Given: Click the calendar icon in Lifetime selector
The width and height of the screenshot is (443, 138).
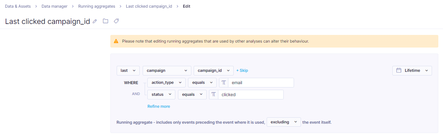Looking at the screenshot, I should point(399,70).
